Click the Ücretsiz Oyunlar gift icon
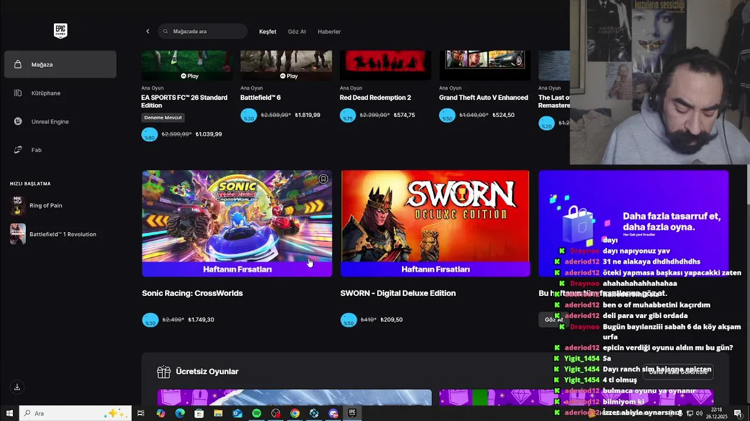Screen dimensions: 750x421 164,372
